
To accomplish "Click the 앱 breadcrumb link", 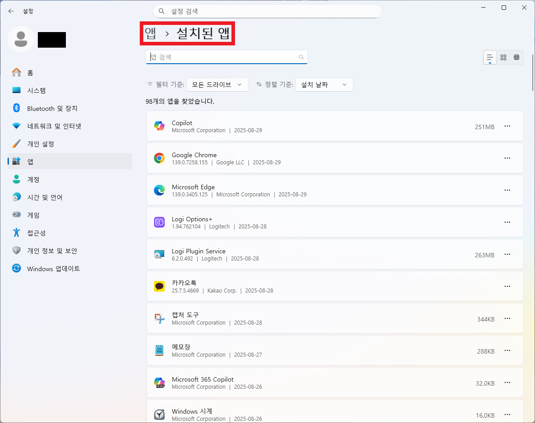I will click(x=150, y=33).
